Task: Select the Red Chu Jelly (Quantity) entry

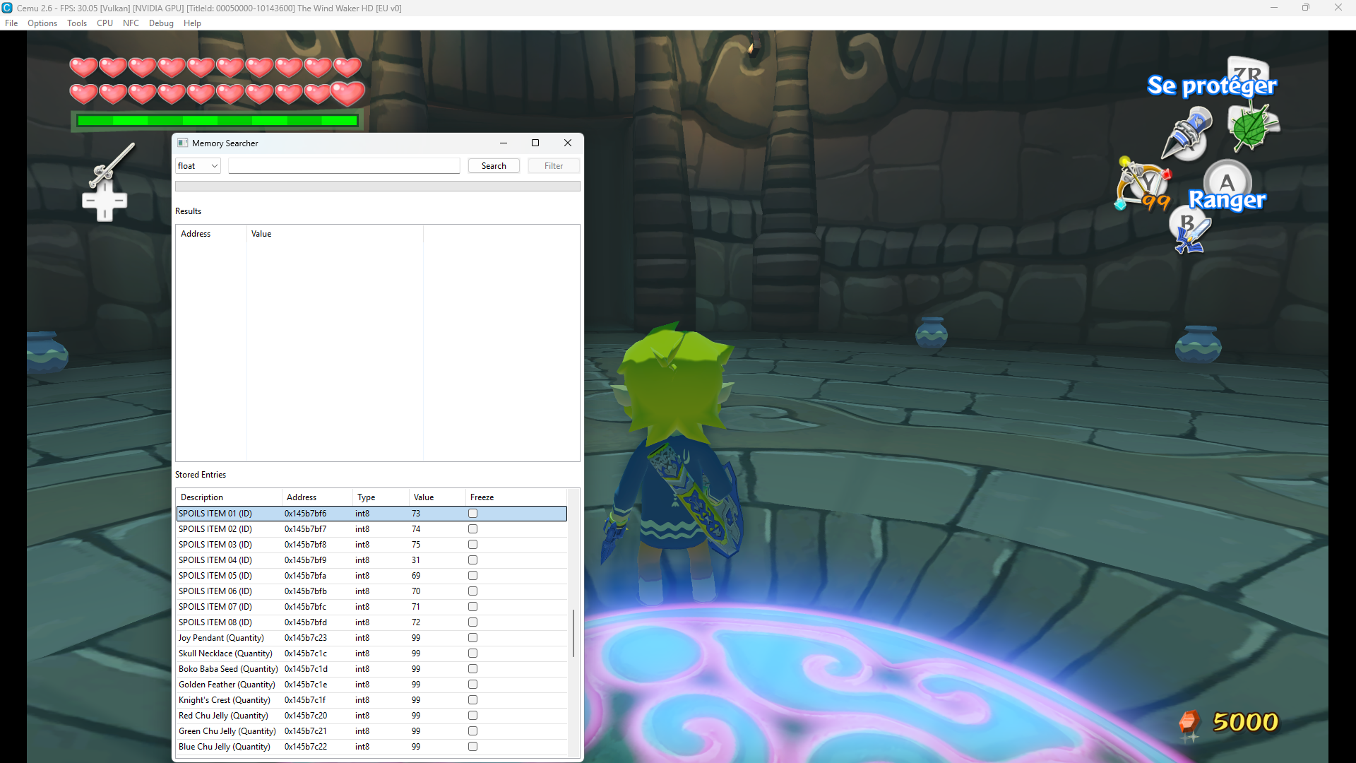Action: click(x=371, y=716)
